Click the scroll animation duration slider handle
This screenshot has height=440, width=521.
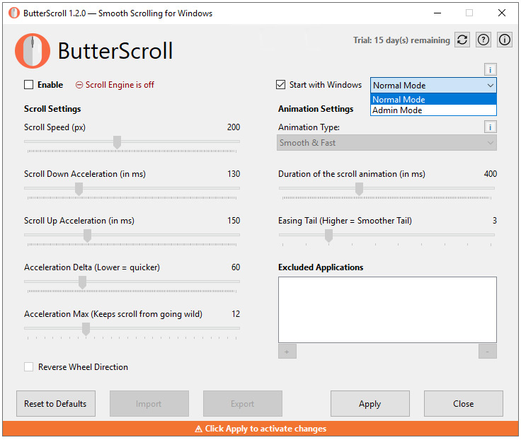[359, 189]
